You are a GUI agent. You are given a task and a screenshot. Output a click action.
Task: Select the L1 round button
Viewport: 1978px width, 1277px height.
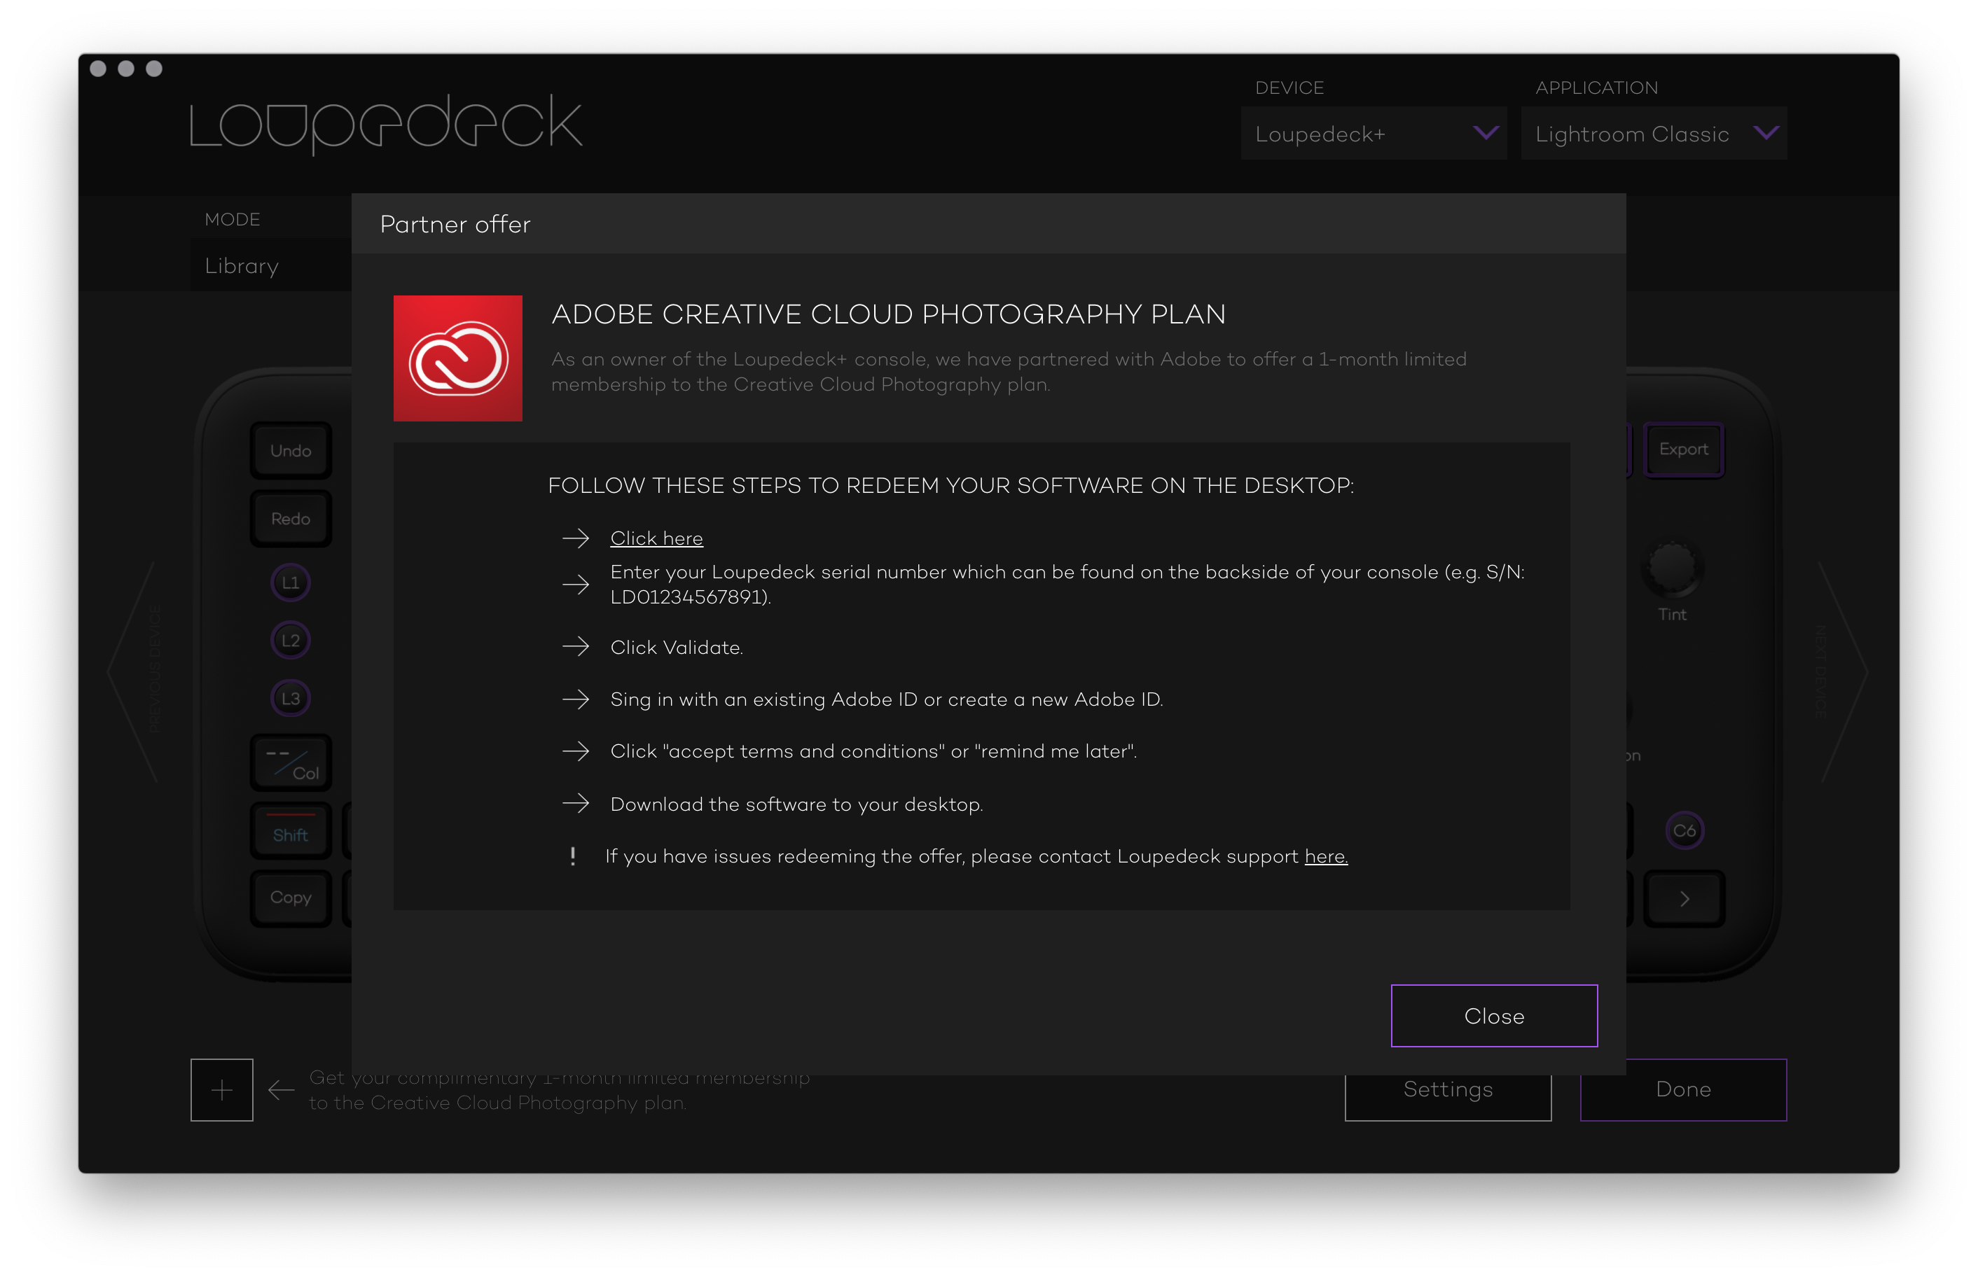290,582
